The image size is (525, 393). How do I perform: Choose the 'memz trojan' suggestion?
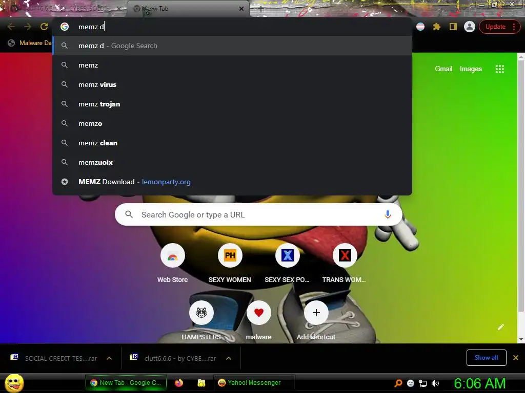point(232,104)
